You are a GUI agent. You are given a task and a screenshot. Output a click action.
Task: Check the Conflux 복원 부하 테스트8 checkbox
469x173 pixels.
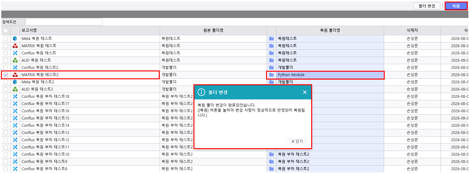6,169
